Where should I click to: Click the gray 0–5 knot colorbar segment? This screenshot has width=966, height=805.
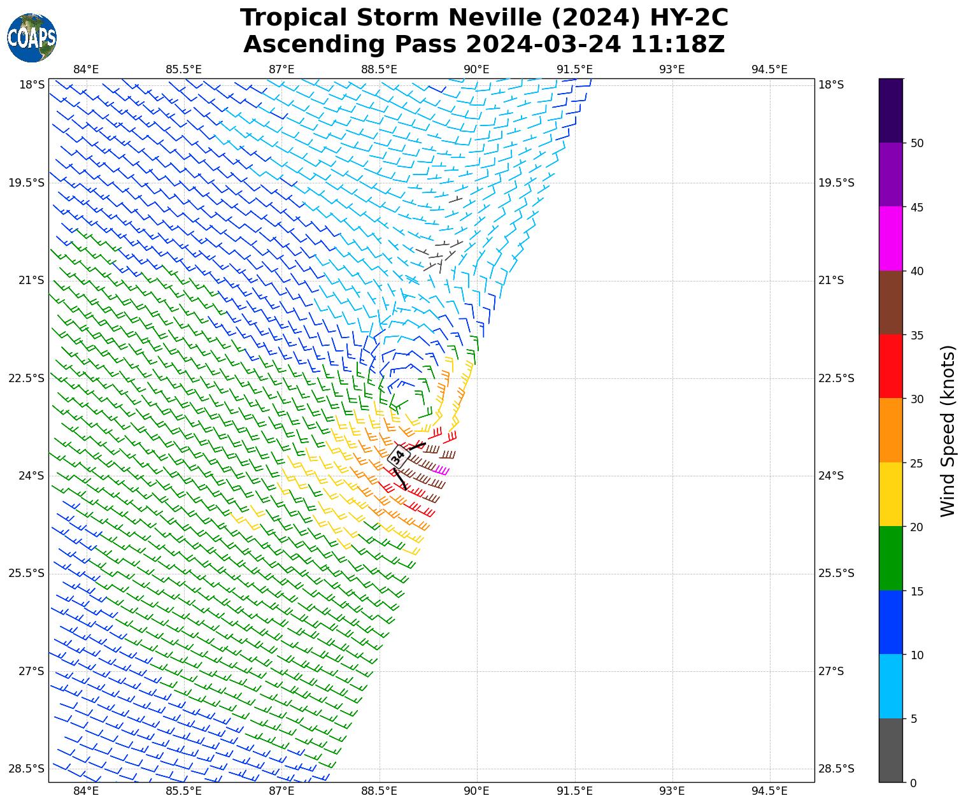pyautogui.click(x=890, y=750)
